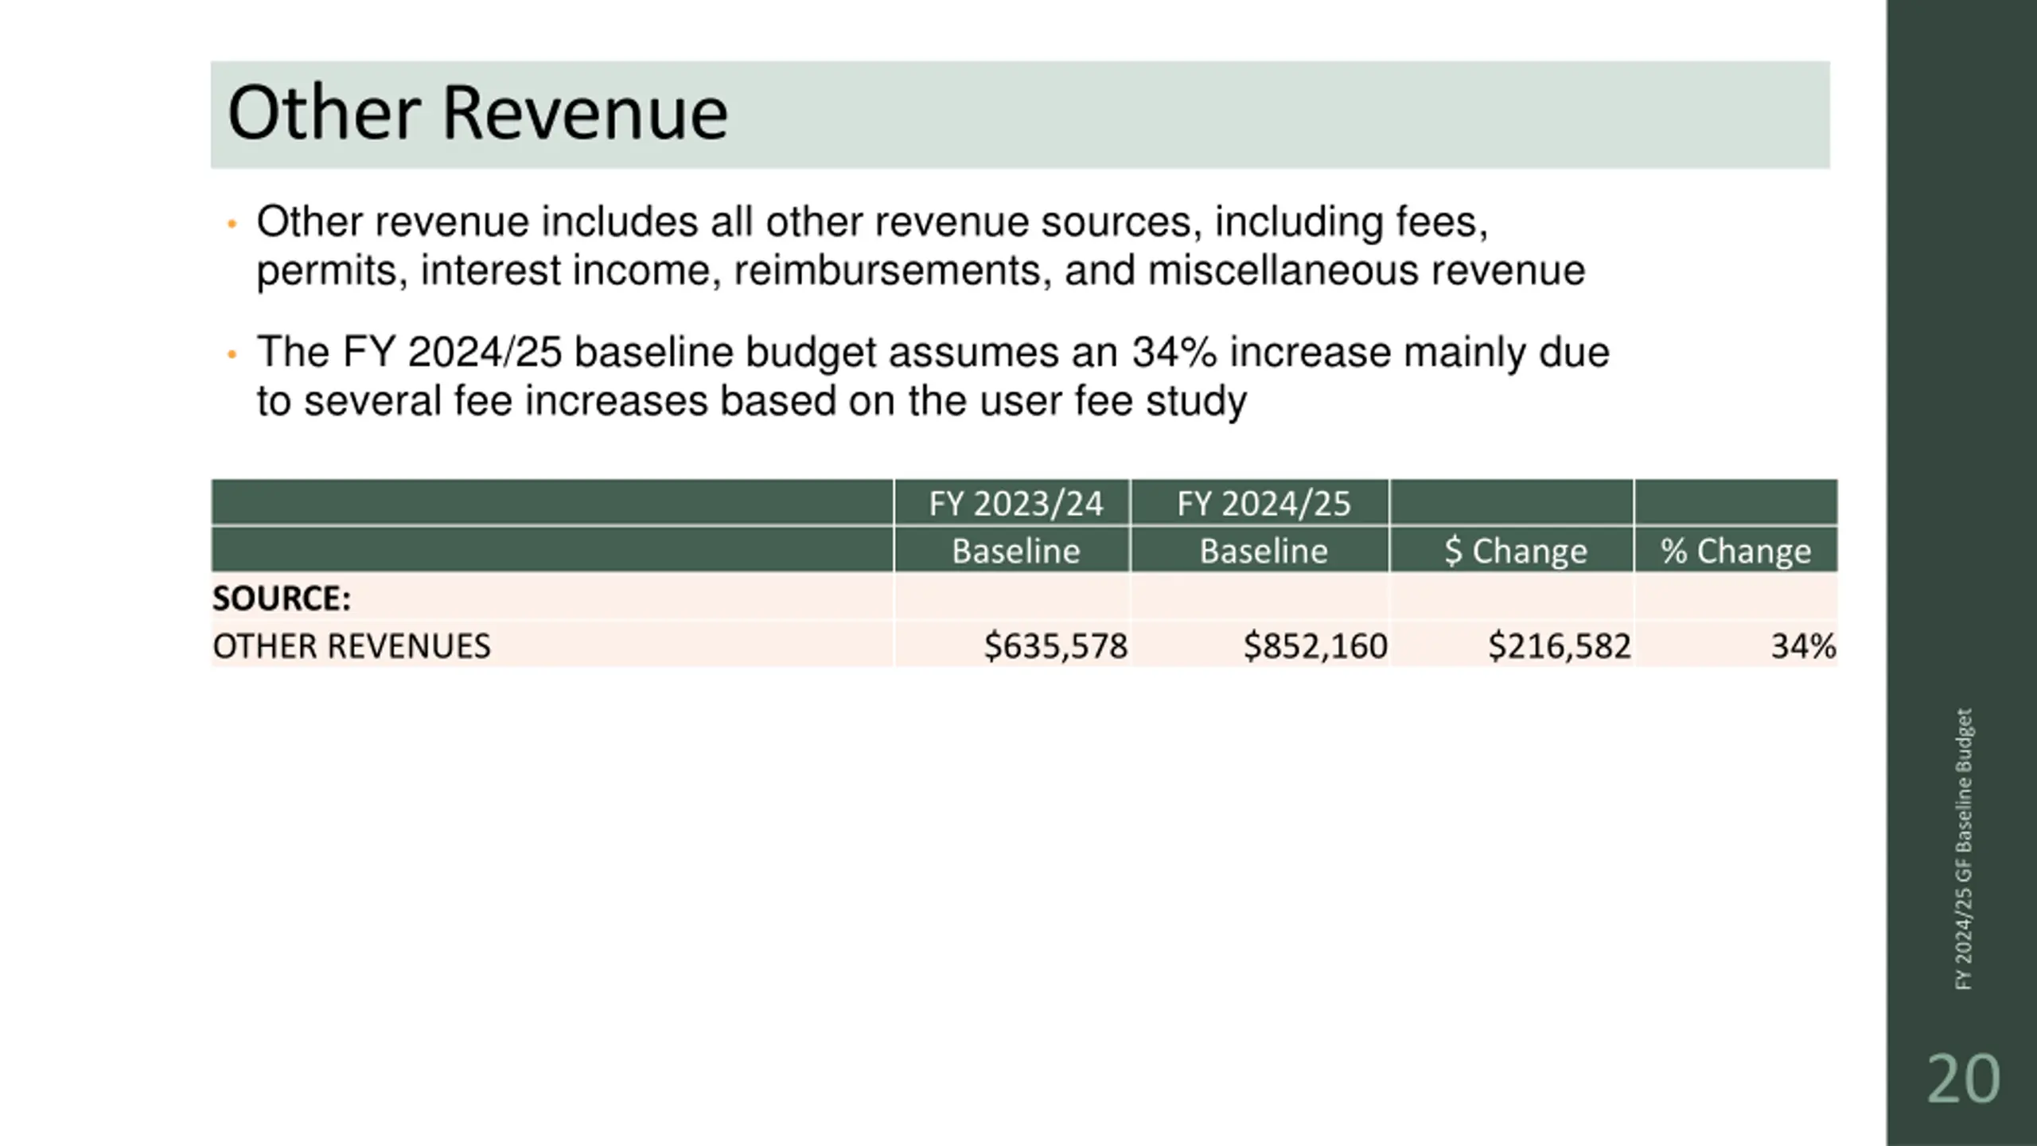Viewport: 2037px width, 1146px height.
Task: Select the FY 2023/24 column header
Action: (1015, 503)
